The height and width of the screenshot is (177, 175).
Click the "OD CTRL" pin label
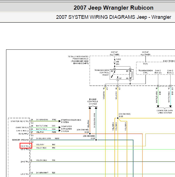[25, 146]
